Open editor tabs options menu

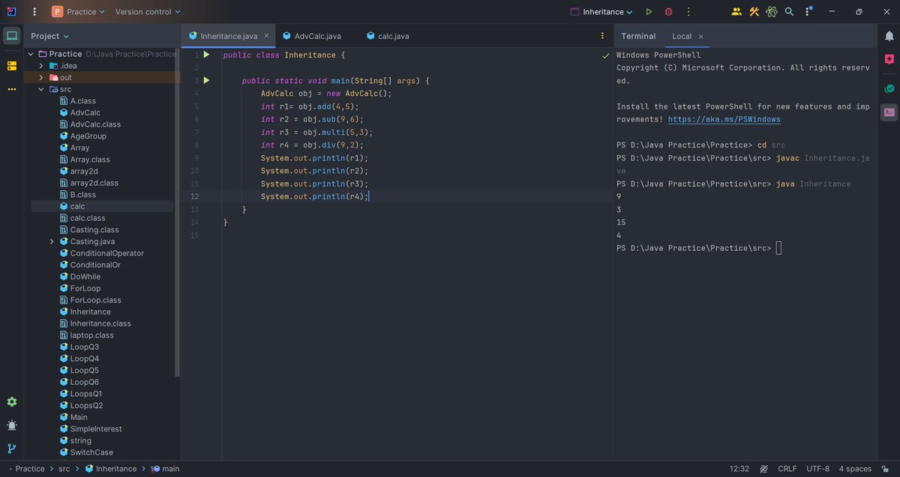pos(602,36)
